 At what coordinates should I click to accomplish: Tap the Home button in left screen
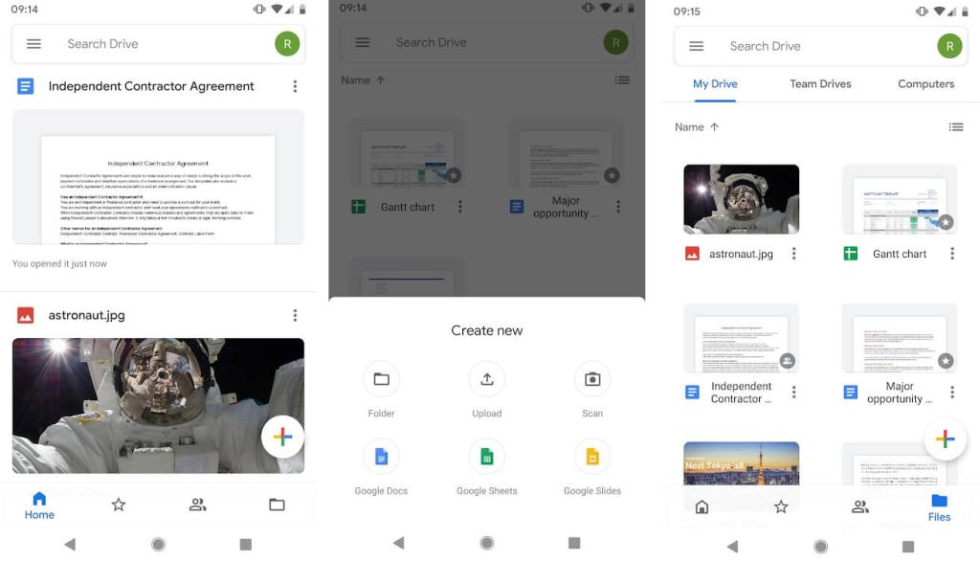(39, 505)
